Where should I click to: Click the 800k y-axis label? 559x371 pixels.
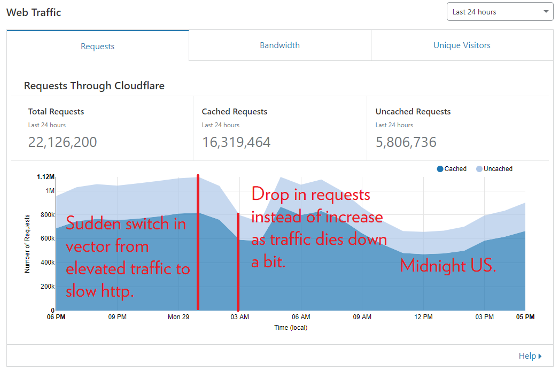pos(48,215)
